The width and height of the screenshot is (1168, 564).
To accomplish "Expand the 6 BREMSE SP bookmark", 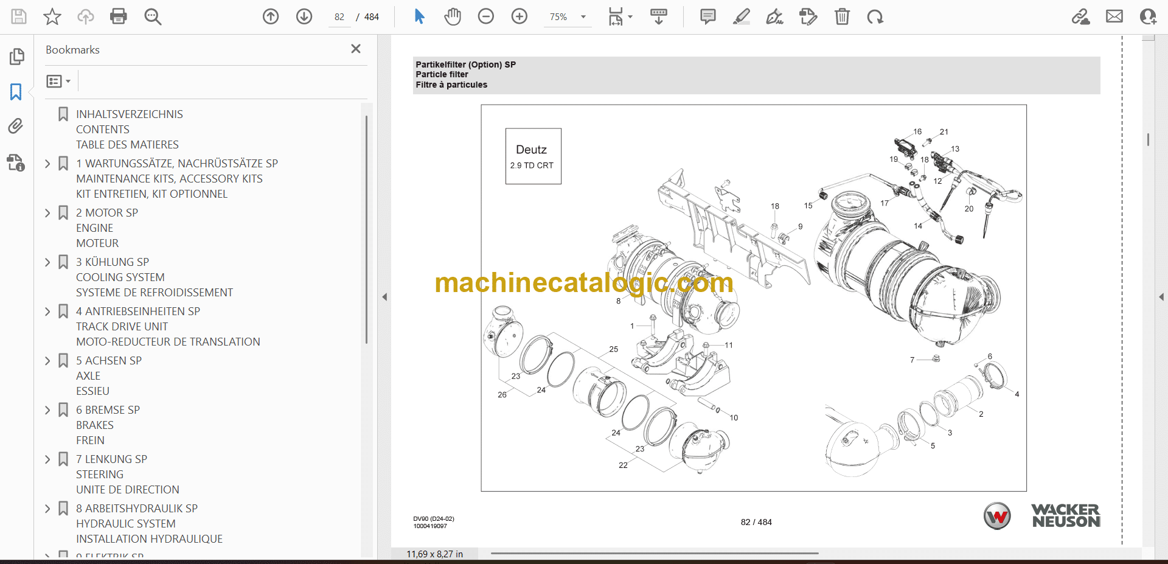I will tap(47, 410).
